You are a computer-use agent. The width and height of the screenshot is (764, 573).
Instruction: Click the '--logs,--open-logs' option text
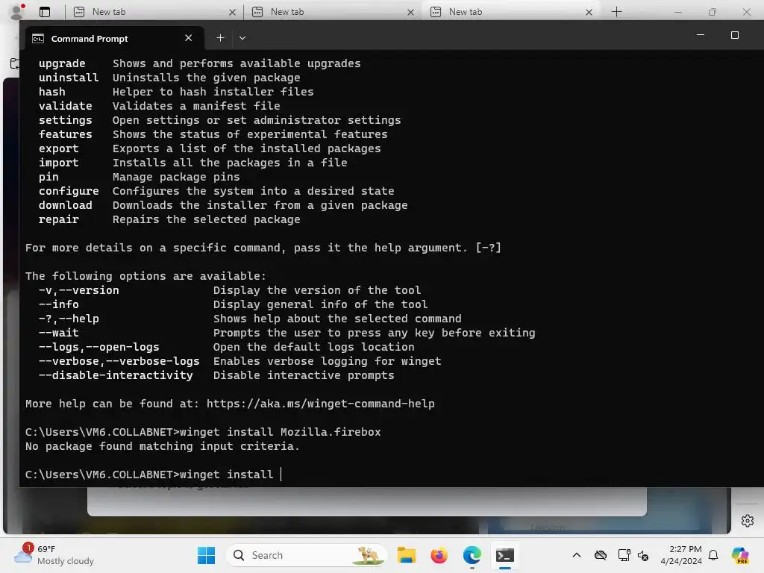click(x=99, y=348)
